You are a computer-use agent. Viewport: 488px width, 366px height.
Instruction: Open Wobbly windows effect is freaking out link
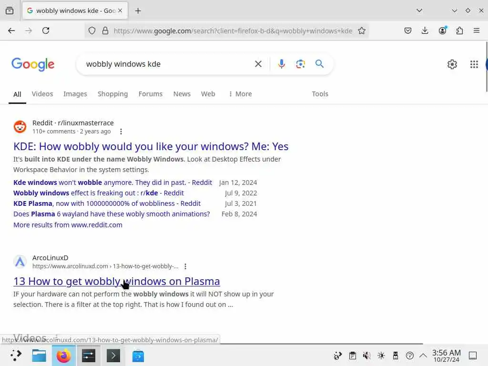pyautogui.click(x=99, y=193)
